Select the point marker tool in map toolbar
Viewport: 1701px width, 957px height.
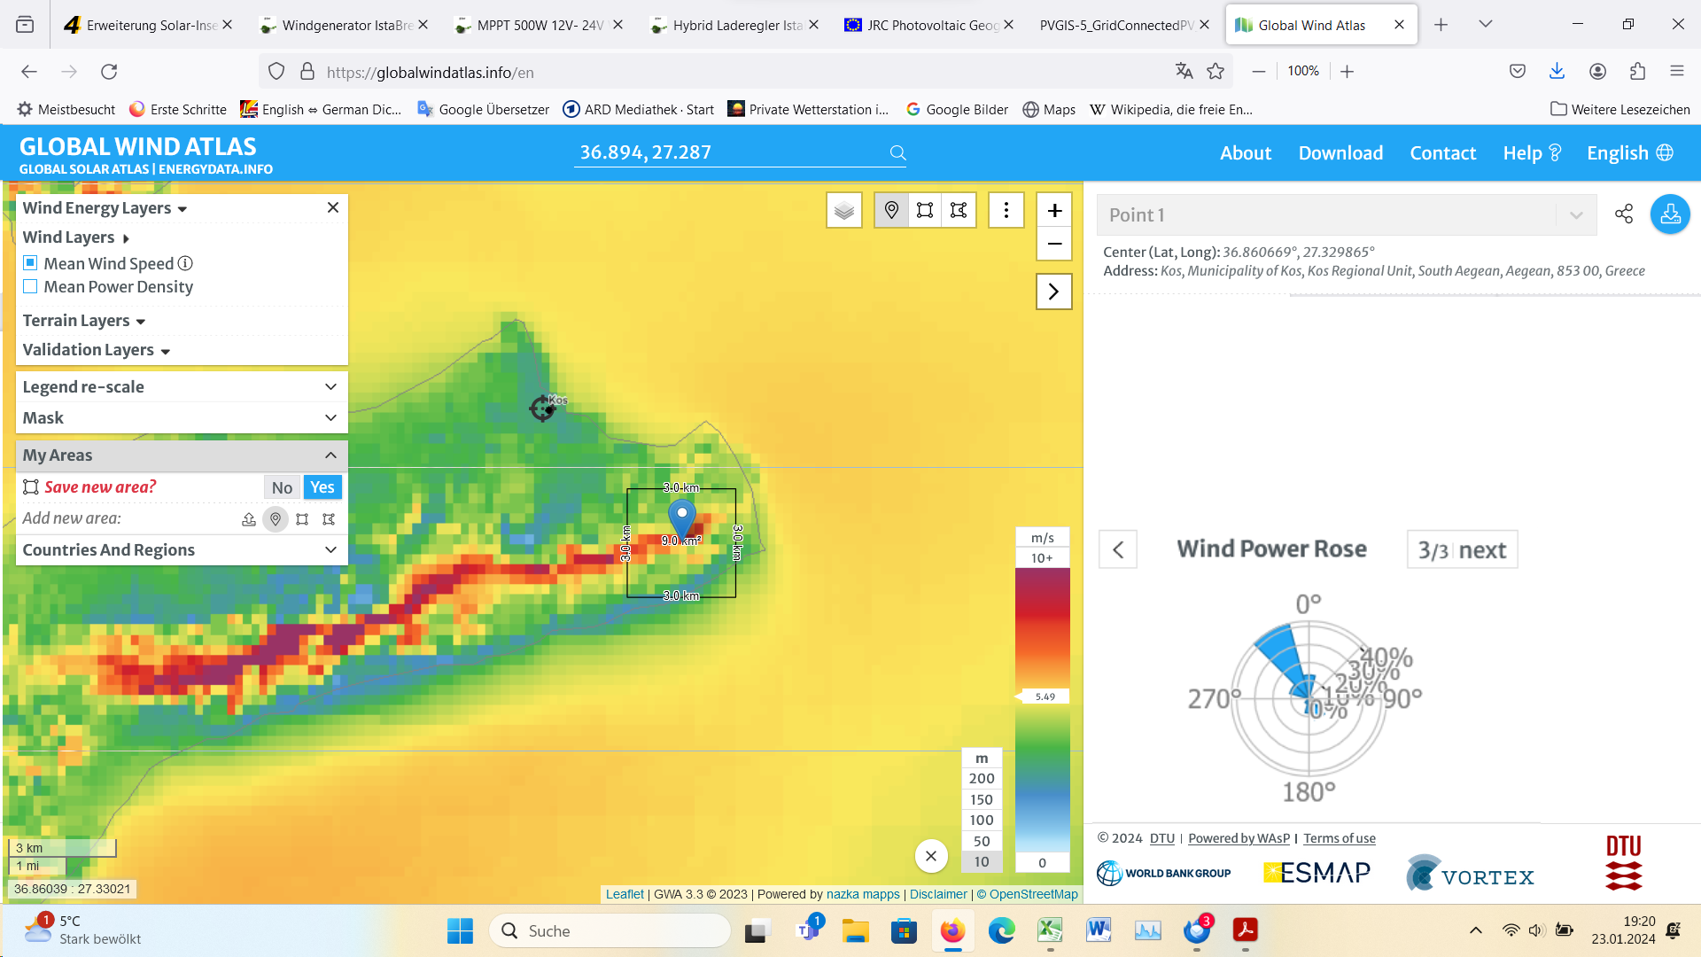(x=891, y=211)
